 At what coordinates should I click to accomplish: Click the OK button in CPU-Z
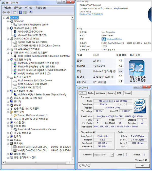pos(143,166)
